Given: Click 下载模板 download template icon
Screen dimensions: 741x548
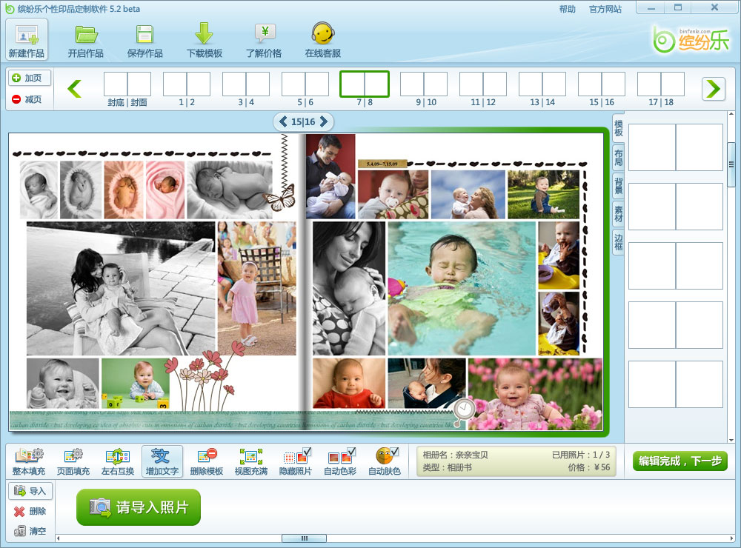Looking at the screenshot, I should point(205,40).
